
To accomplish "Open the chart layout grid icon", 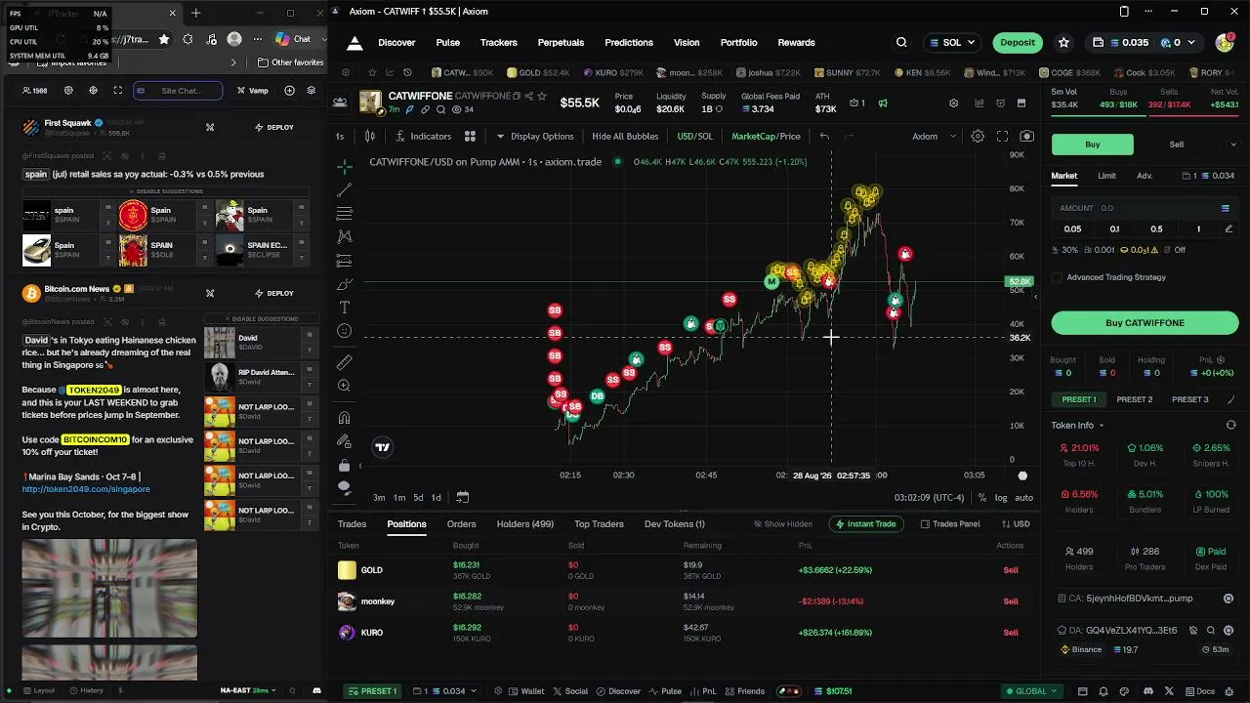I will tap(470, 137).
